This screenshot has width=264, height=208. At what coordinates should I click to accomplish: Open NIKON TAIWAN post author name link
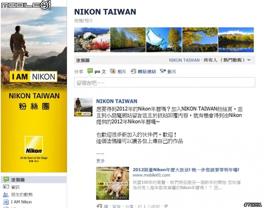click(x=116, y=101)
